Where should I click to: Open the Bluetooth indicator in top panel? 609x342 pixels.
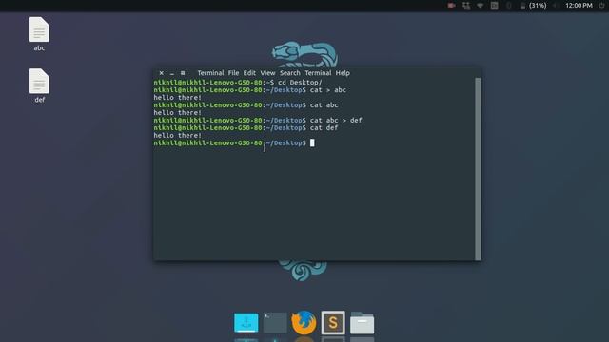pos(508,6)
